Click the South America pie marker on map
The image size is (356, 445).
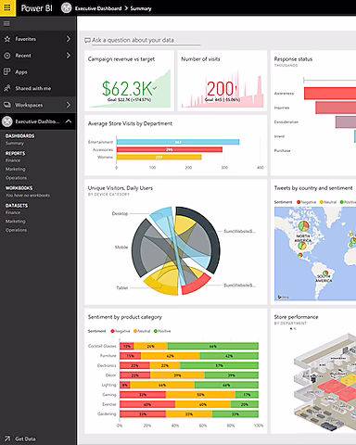[x=325, y=273]
